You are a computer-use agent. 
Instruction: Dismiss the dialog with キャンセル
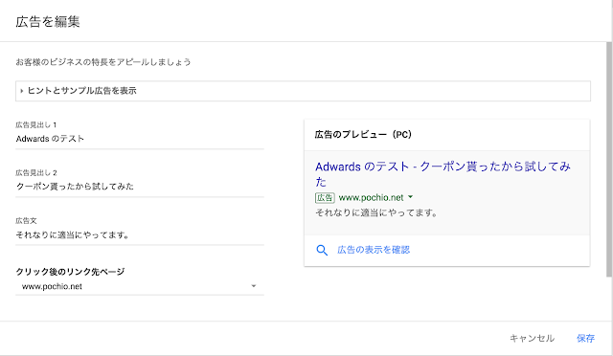(532, 339)
